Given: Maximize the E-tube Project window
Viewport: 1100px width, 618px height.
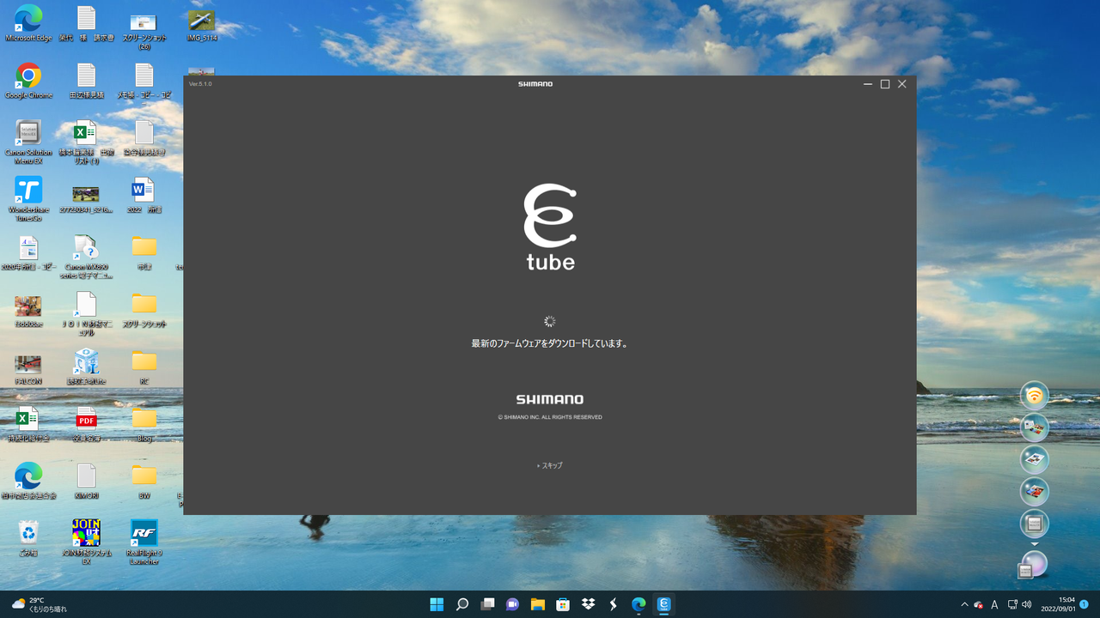Looking at the screenshot, I should [x=885, y=84].
